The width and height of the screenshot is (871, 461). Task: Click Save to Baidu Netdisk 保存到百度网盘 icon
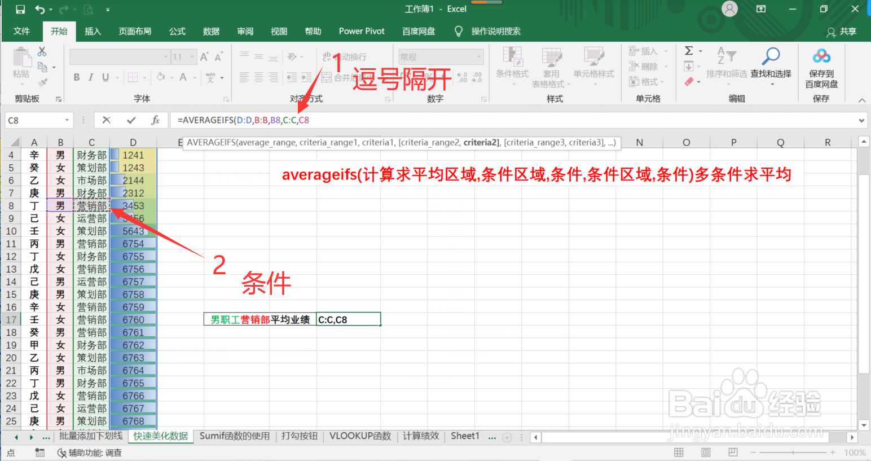821,56
